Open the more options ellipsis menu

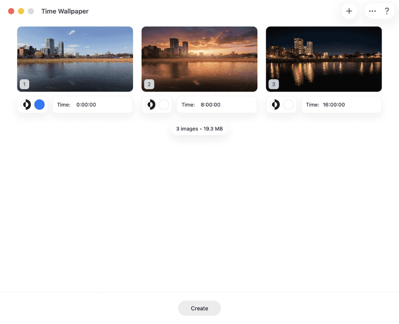pos(372,11)
